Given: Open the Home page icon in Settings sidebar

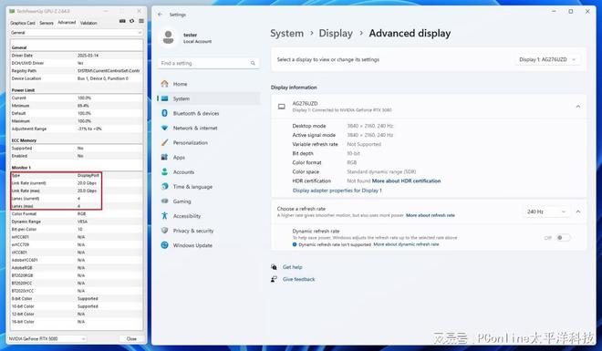Looking at the screenshot, I should click(x=165, y=84).
